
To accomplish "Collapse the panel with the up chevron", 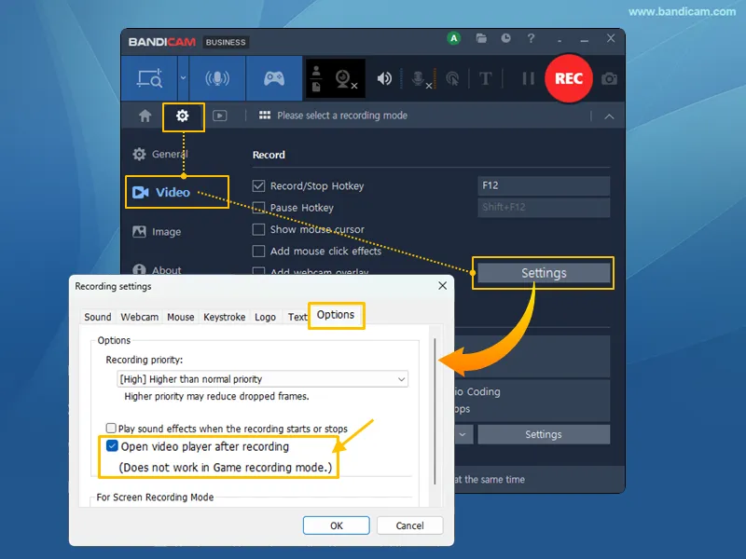I will coord(609,116).
